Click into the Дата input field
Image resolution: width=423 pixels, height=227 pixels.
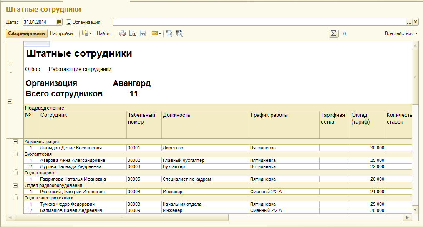(39, 22)
